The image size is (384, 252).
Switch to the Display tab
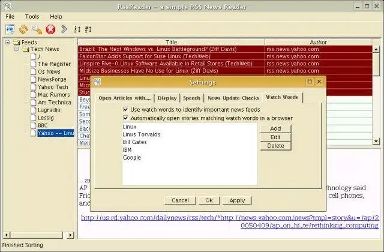coord(167,98)
